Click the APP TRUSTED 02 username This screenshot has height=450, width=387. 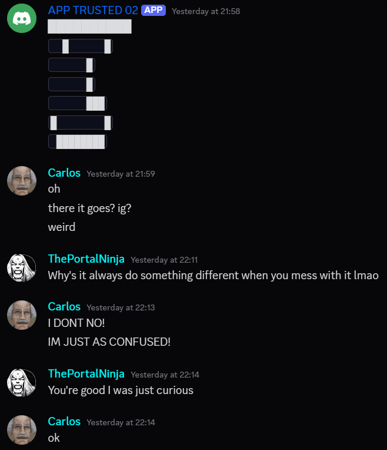coord(93,11)
